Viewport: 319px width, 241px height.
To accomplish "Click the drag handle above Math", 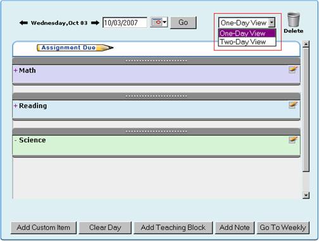I will pos(156,61).
